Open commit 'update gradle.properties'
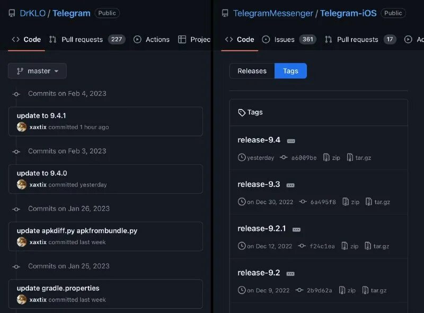Screen dimensions: 424x313 coord(58,289)
